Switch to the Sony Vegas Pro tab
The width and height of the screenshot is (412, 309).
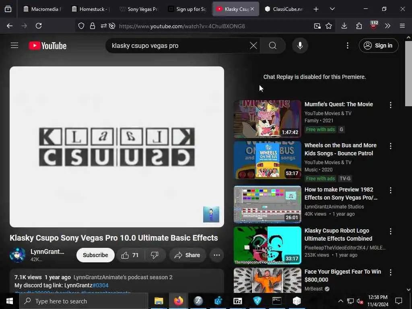(x=138, y=9)
